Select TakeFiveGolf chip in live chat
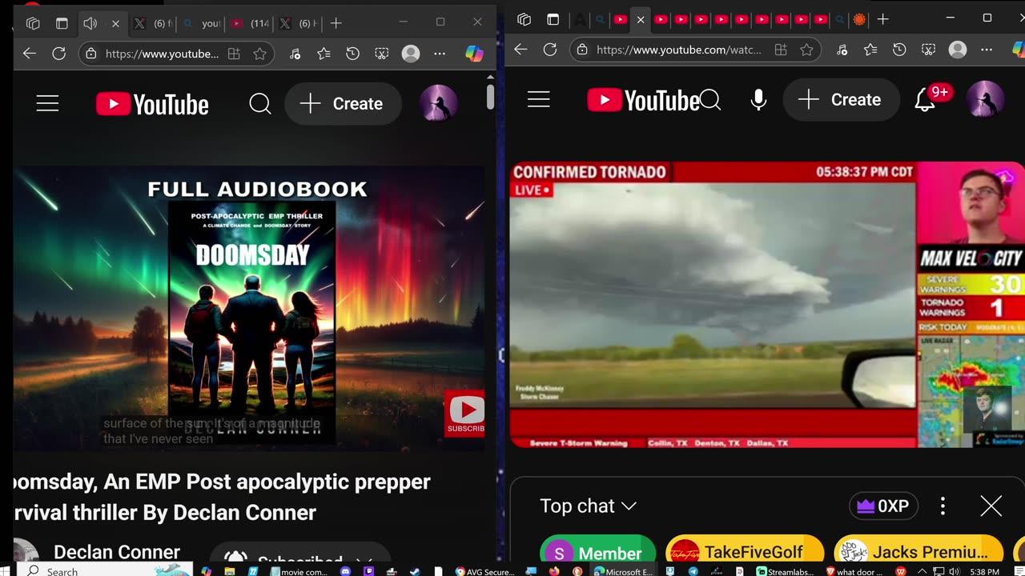The height and width of the screenshot is (576, 1025). pos(744,553)
